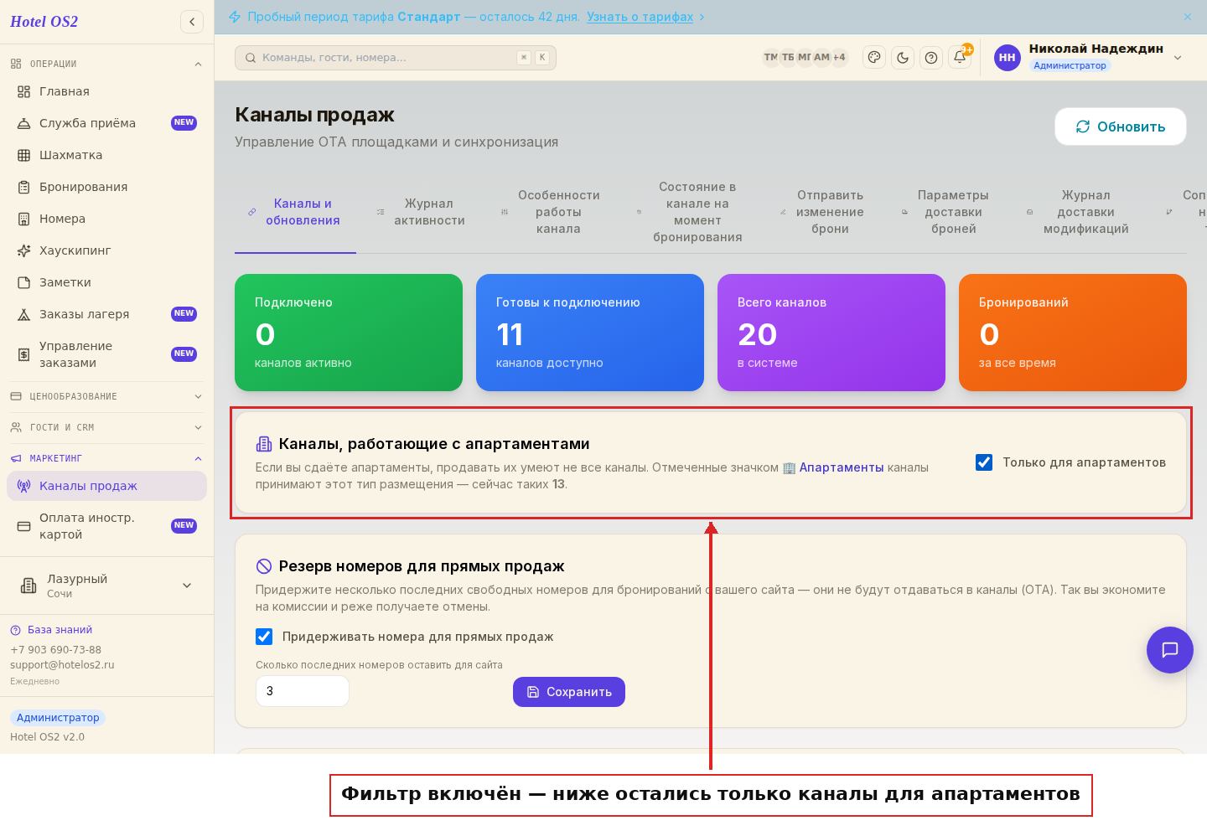Image resolution: width=1207 pixels, height=836 pixels.
Task: Toggle Только для апартаментов checkbox
Action: 984,462
